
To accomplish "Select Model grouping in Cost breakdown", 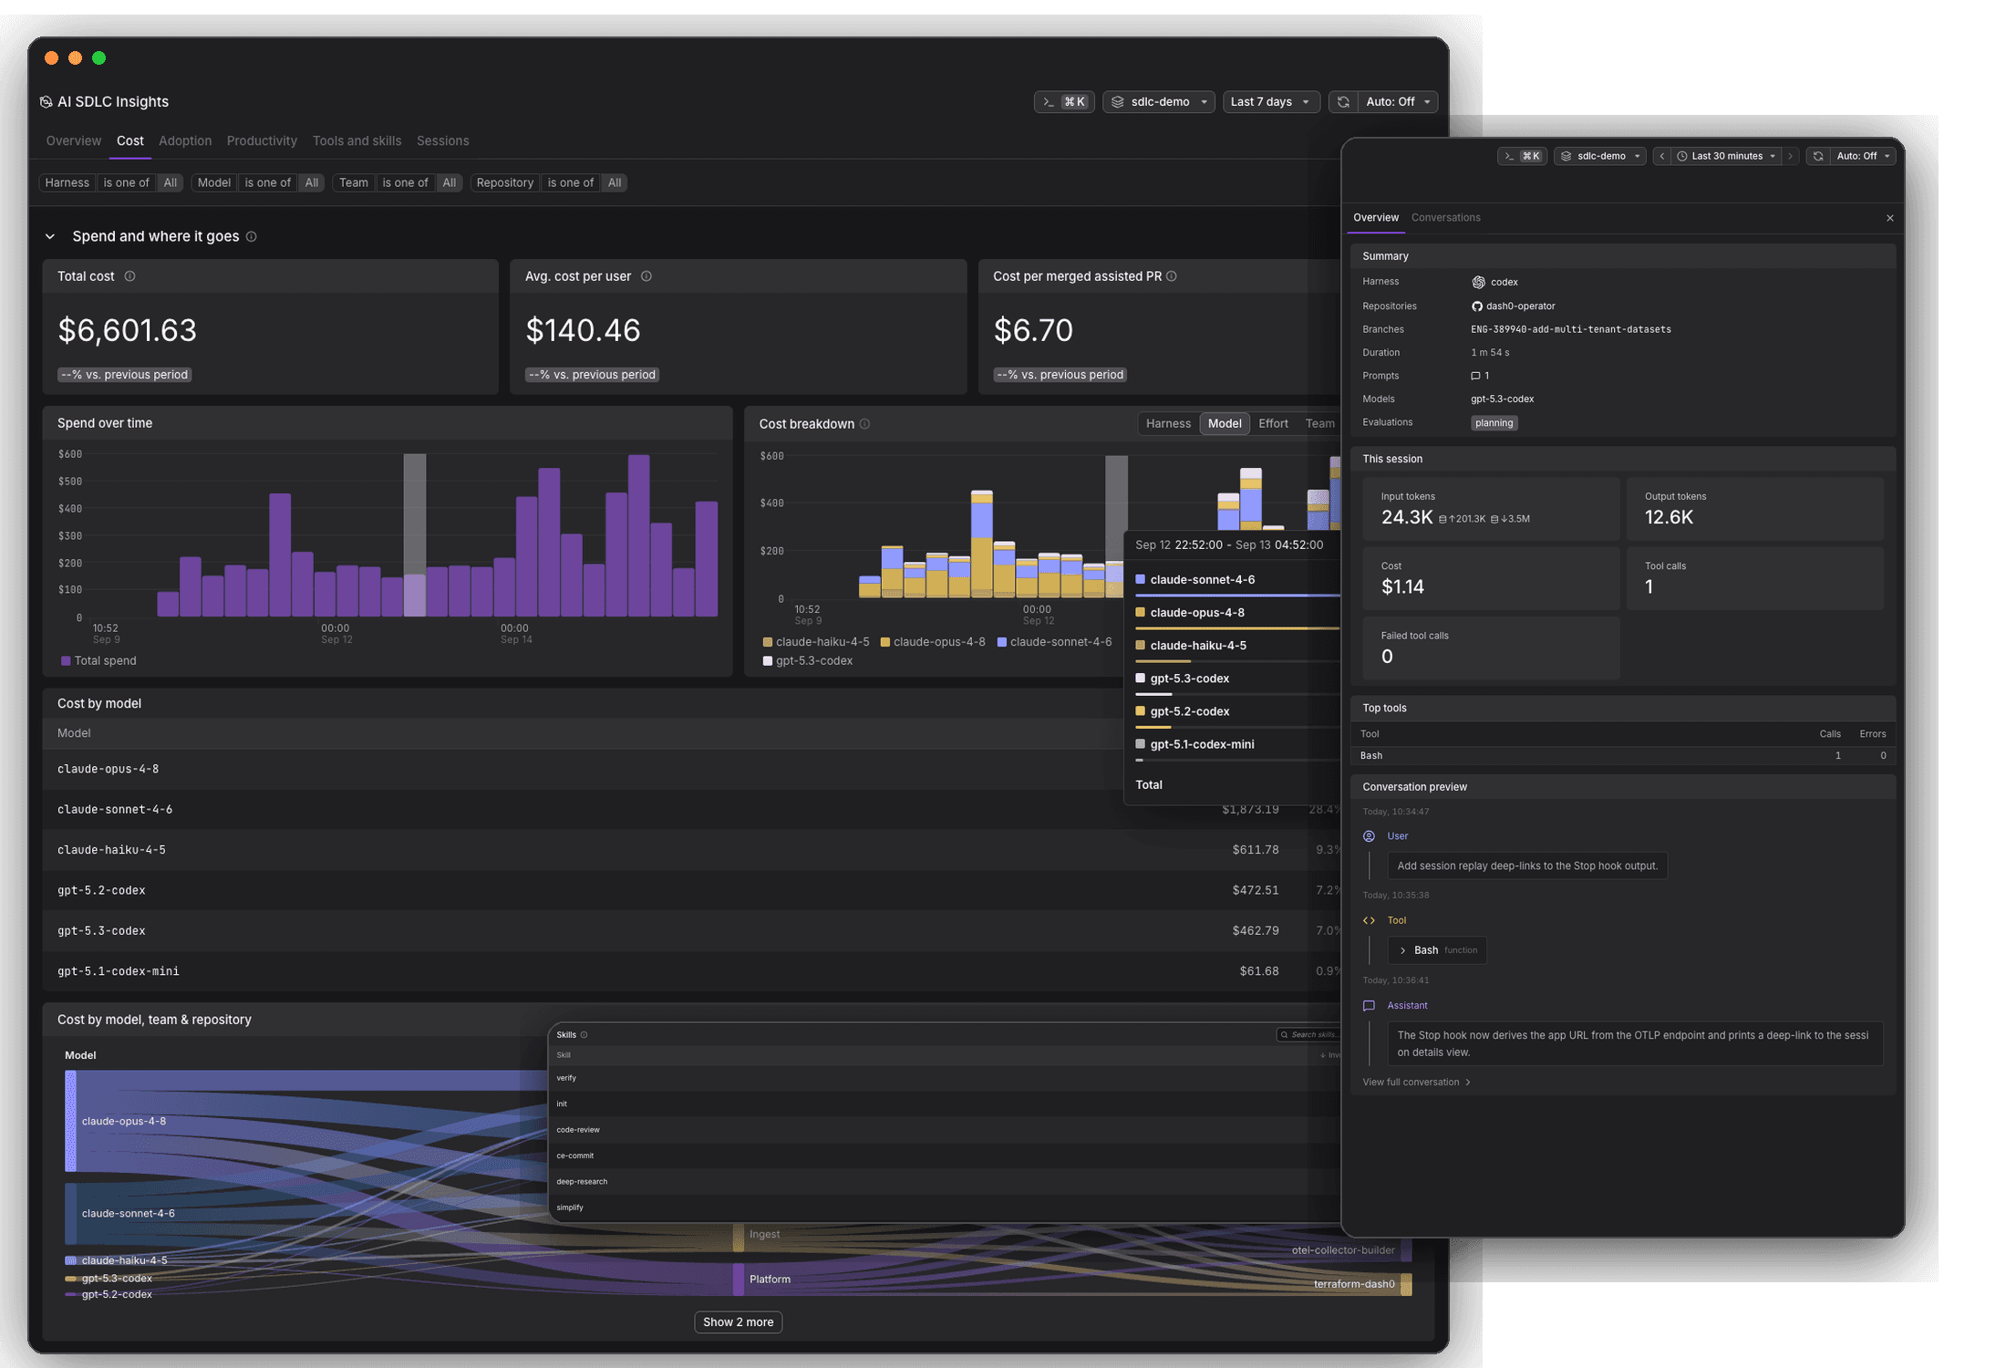I will click(1225, 424).
